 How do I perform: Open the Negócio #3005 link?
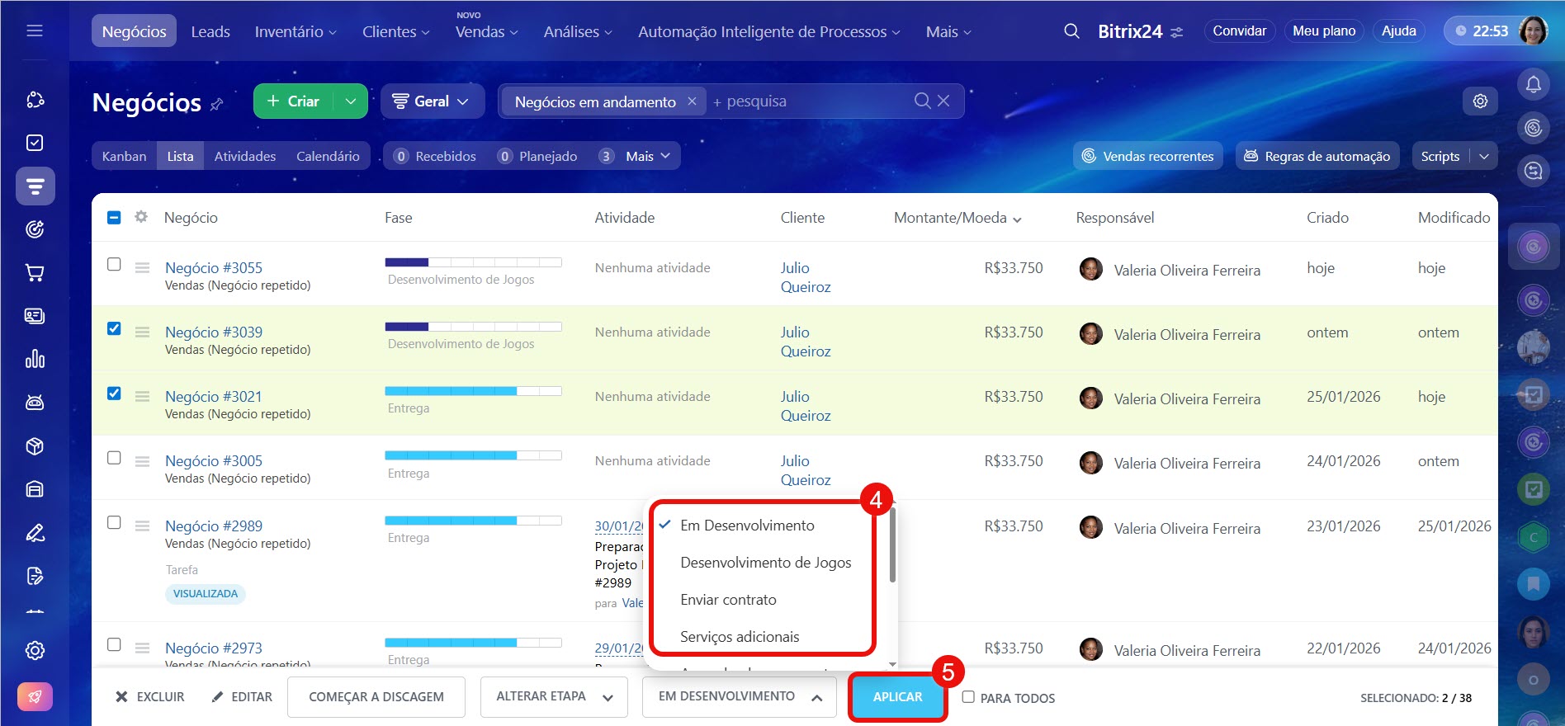tap(214, 460)
